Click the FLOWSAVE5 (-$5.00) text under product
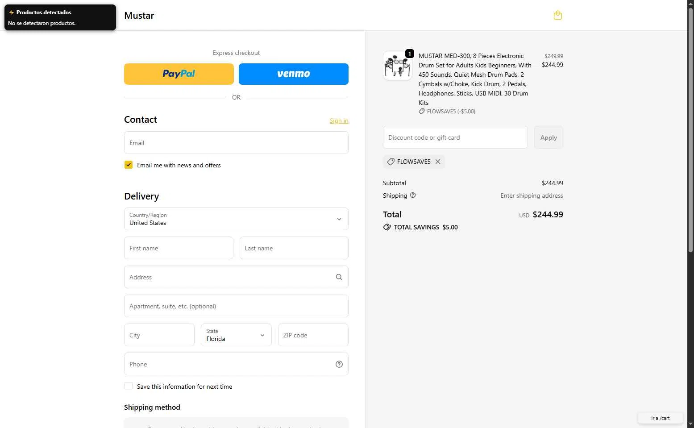 point(451,112)
